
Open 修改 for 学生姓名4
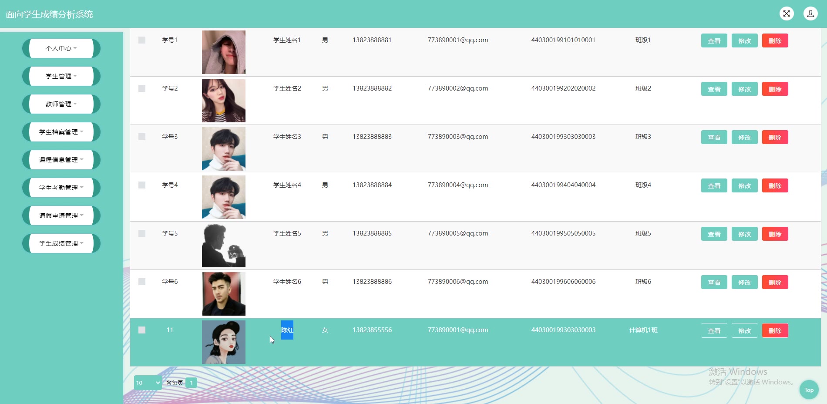pos(744,185)
